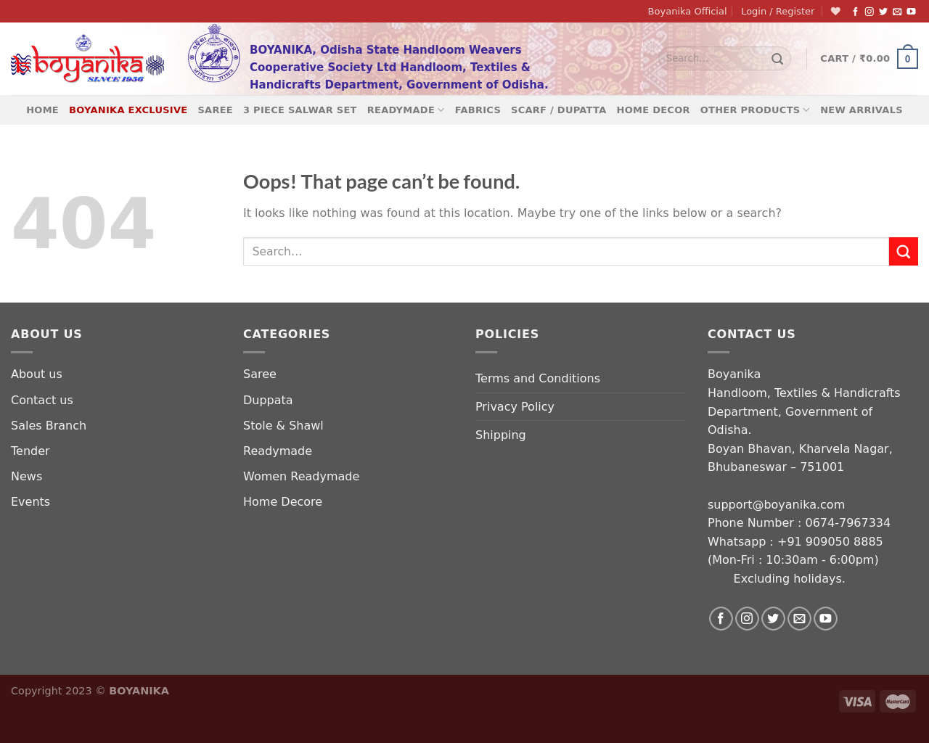Click the 'Oops! That page can't be found.' heading
Viewport: 929px width, 743px height.
pos(381,182)
